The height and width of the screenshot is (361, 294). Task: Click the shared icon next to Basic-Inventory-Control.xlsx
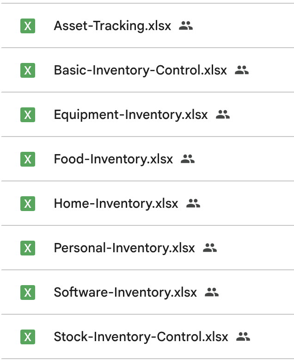coord(242,70)
